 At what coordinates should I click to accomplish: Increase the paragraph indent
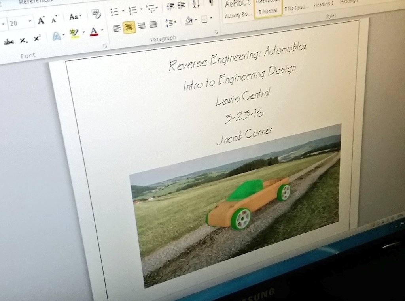coord(182,5)
